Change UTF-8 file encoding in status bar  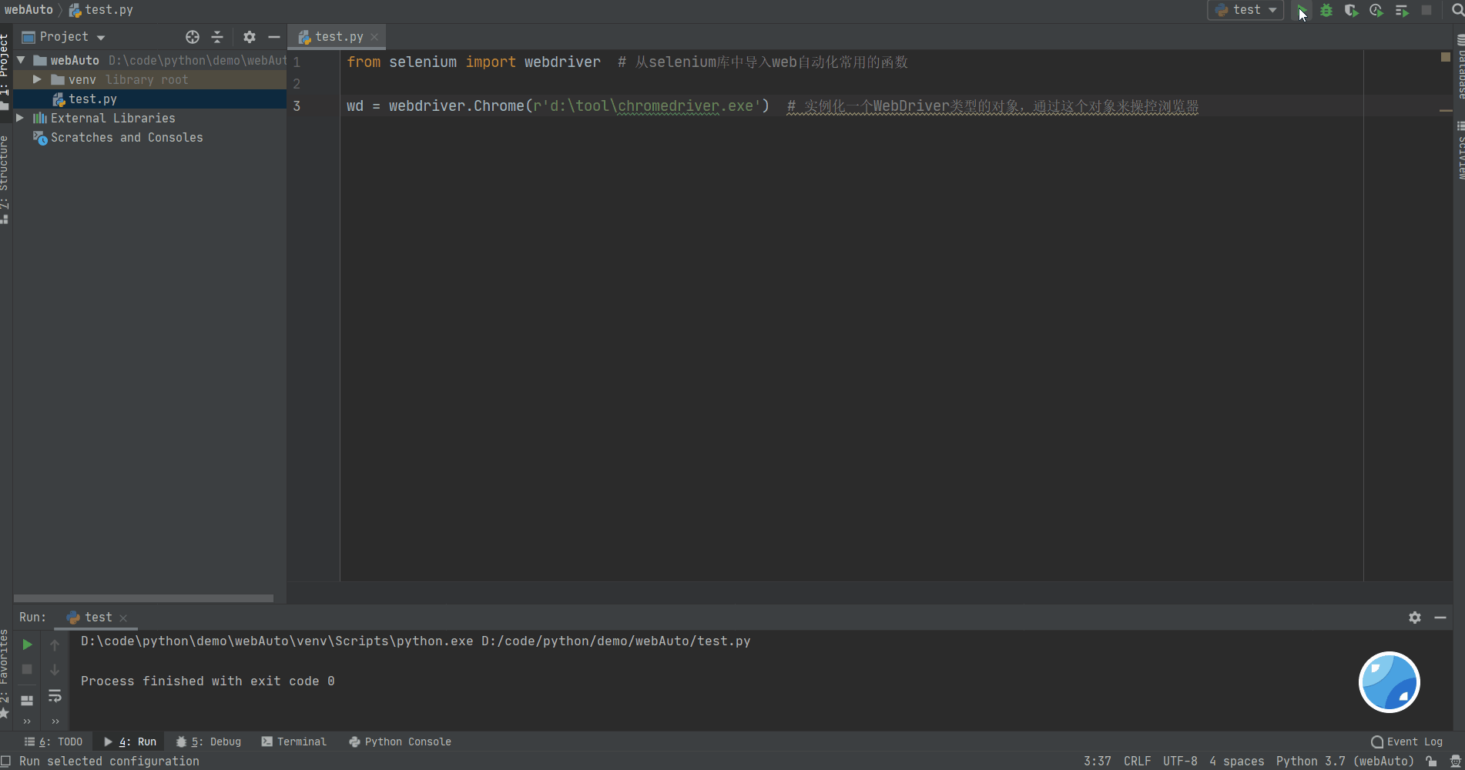(1179, 762)
